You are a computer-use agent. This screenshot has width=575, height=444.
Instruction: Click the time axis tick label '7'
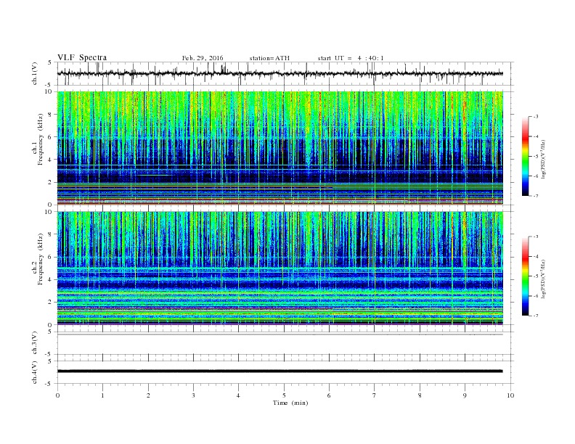375,395
